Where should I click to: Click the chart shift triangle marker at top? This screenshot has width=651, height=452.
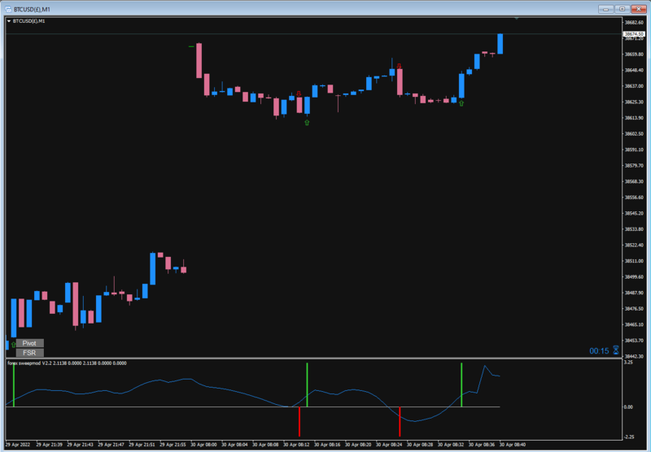pyautogui.click(x=517, y=19)
